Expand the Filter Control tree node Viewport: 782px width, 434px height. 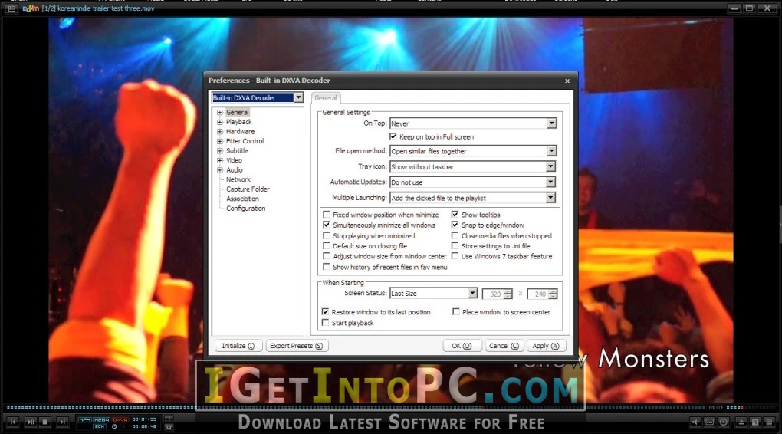click(x=220, y=141)
